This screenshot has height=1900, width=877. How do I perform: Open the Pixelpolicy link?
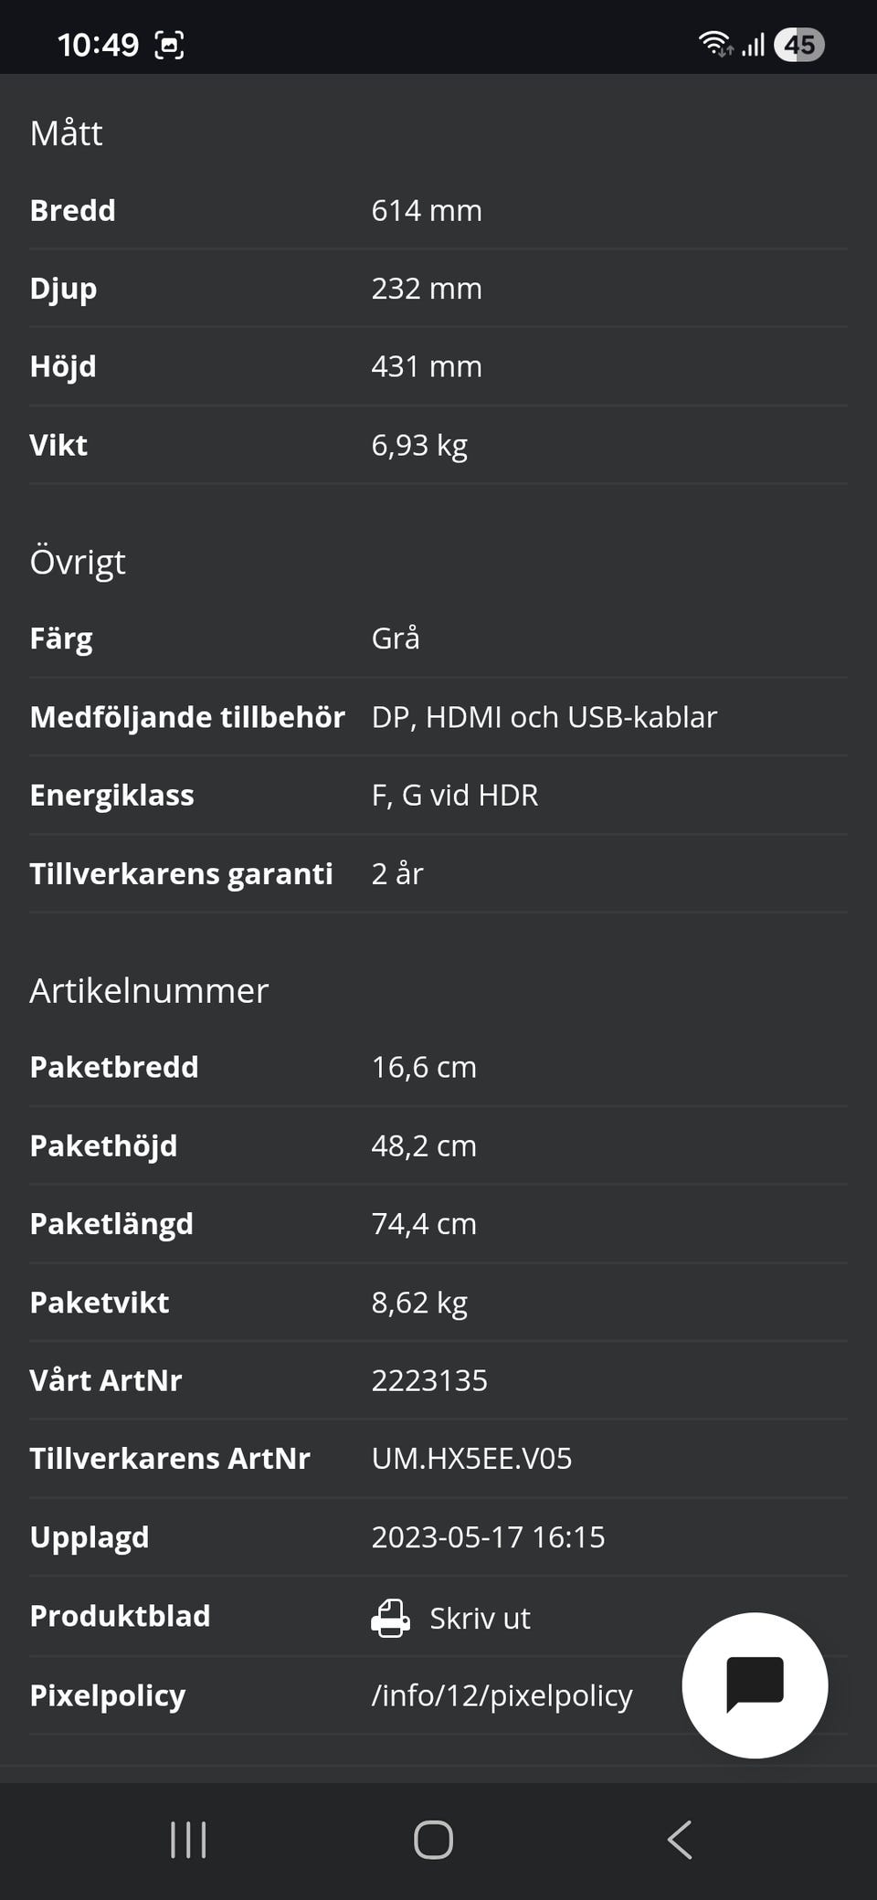501,1694
